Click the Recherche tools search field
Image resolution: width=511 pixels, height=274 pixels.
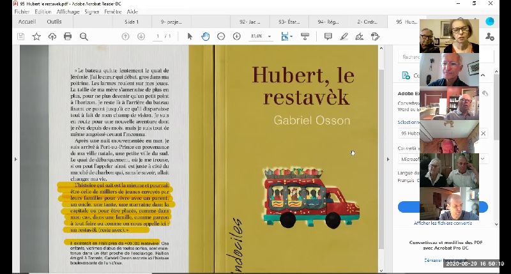(x=446, y=57)
